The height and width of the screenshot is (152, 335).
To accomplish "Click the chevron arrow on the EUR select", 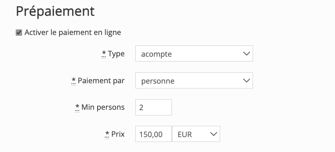I will click(213, 134).
